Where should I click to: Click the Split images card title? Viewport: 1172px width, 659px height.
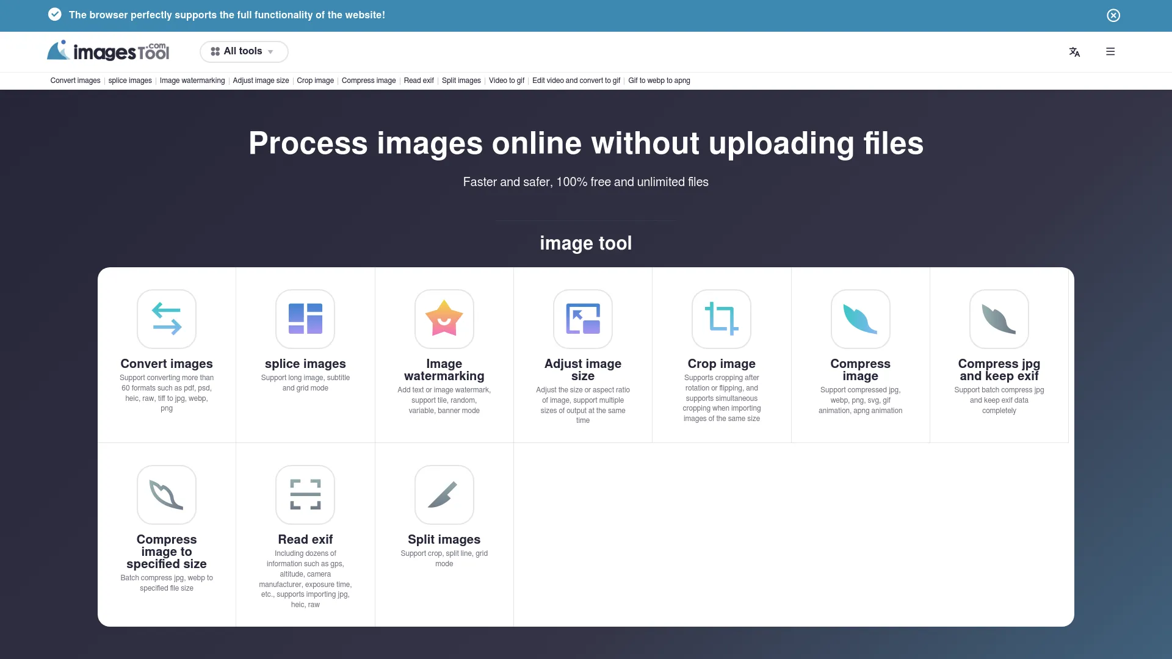(444, 539)
